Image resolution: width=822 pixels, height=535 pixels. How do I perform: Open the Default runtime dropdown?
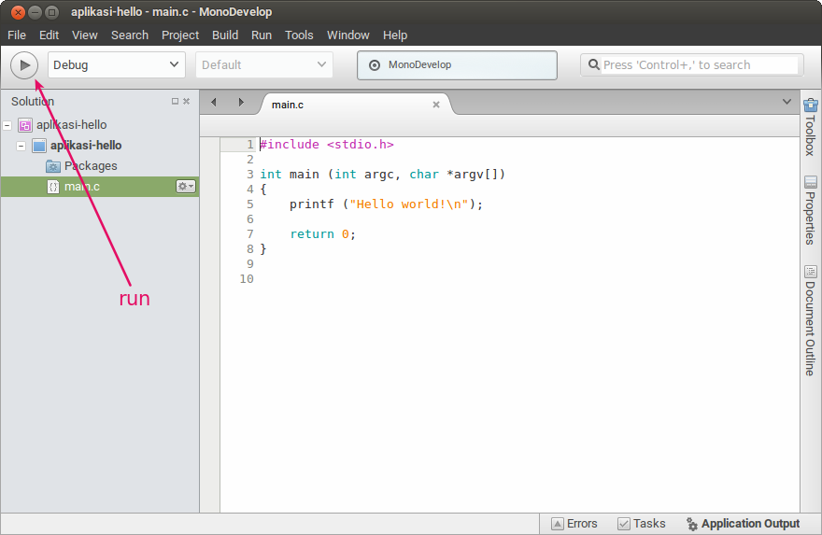click(264, 65)
